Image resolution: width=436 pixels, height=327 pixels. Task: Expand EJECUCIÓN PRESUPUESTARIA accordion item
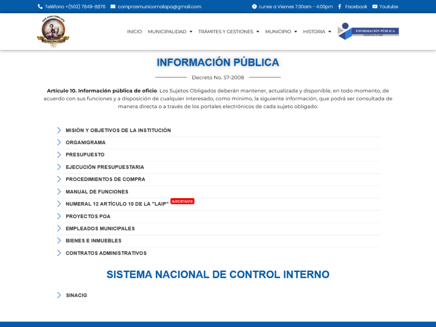[x=105, y=167]
